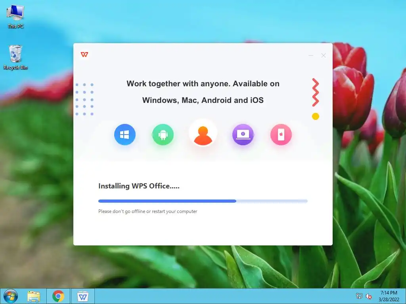The image size is (406, 304).
Task: Open This PC desktop icon
Action: [x=15, y=17]
